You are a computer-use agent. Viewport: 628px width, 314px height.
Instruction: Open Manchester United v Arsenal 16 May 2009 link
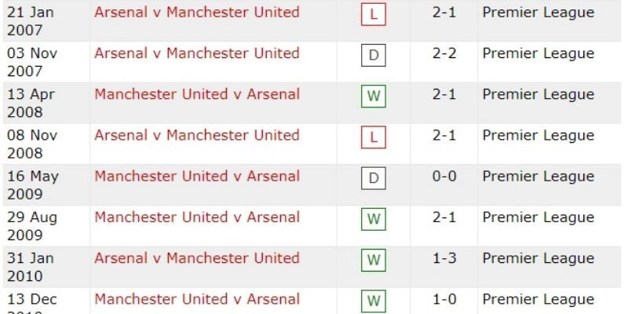point(197,176)
